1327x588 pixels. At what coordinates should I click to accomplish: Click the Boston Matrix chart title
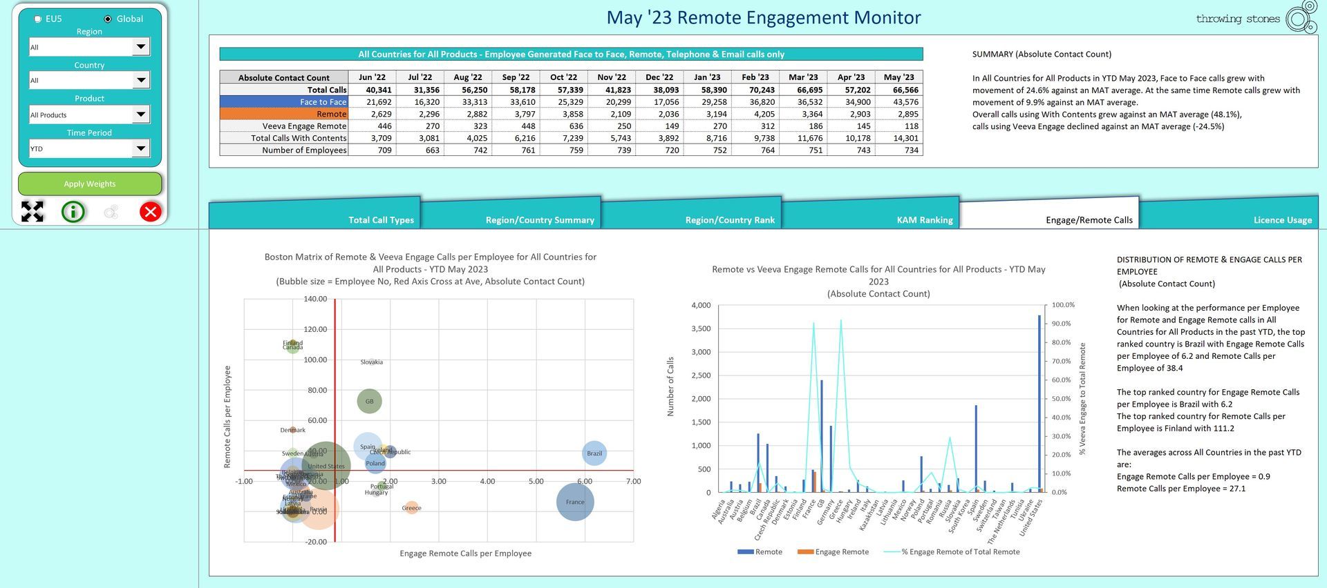coord(431,269)
